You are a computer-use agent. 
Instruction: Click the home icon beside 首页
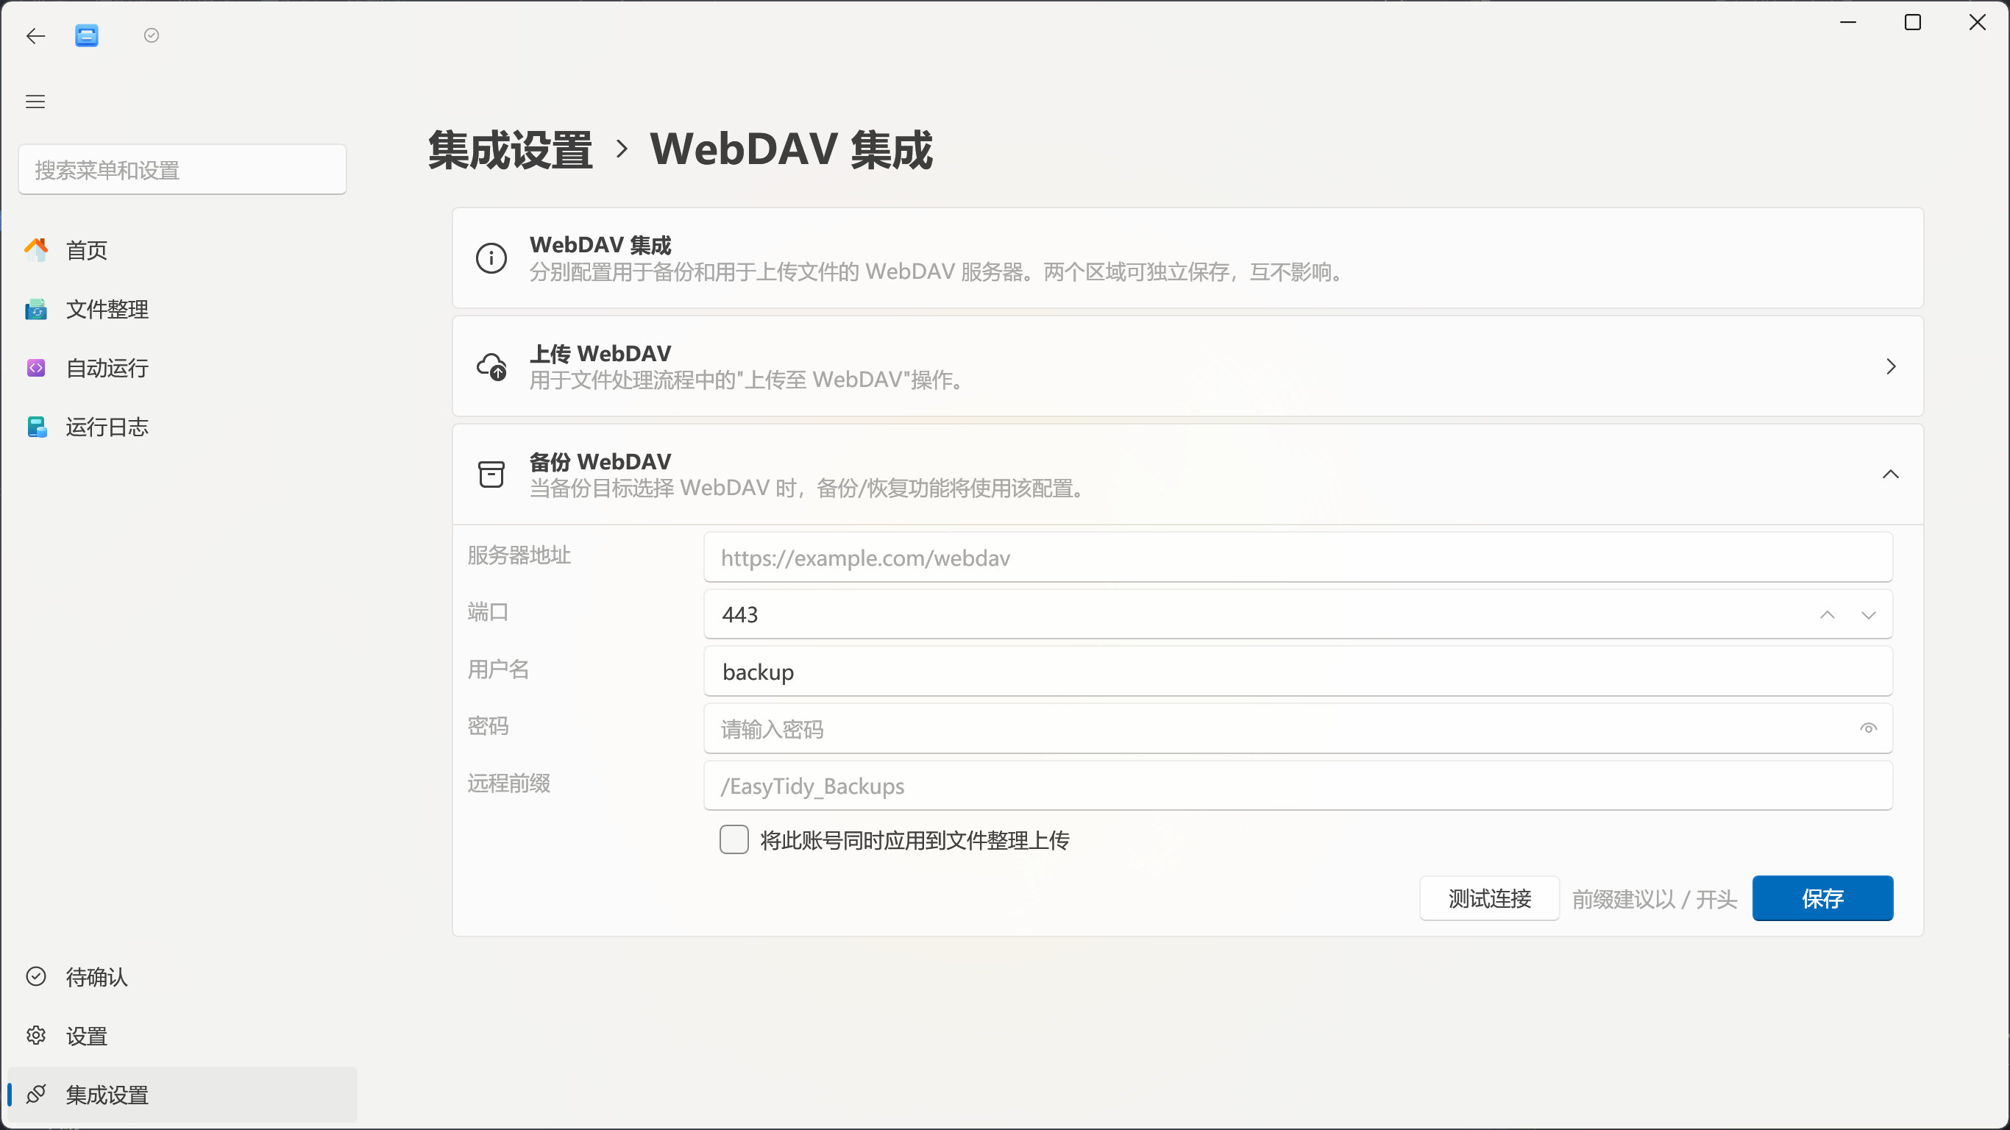pyautogui.click(x=36, y=249)
